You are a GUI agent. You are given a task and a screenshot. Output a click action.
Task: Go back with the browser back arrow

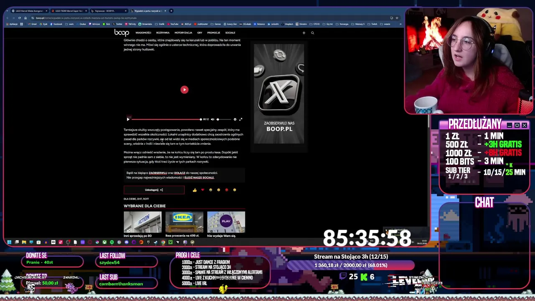pyautogui.click(x=8, y=18)
